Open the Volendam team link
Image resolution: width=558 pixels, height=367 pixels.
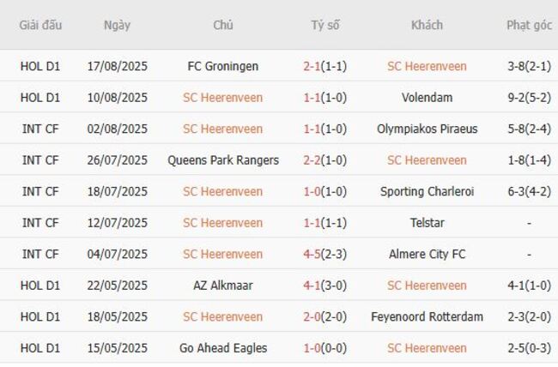tap(427, 98)
